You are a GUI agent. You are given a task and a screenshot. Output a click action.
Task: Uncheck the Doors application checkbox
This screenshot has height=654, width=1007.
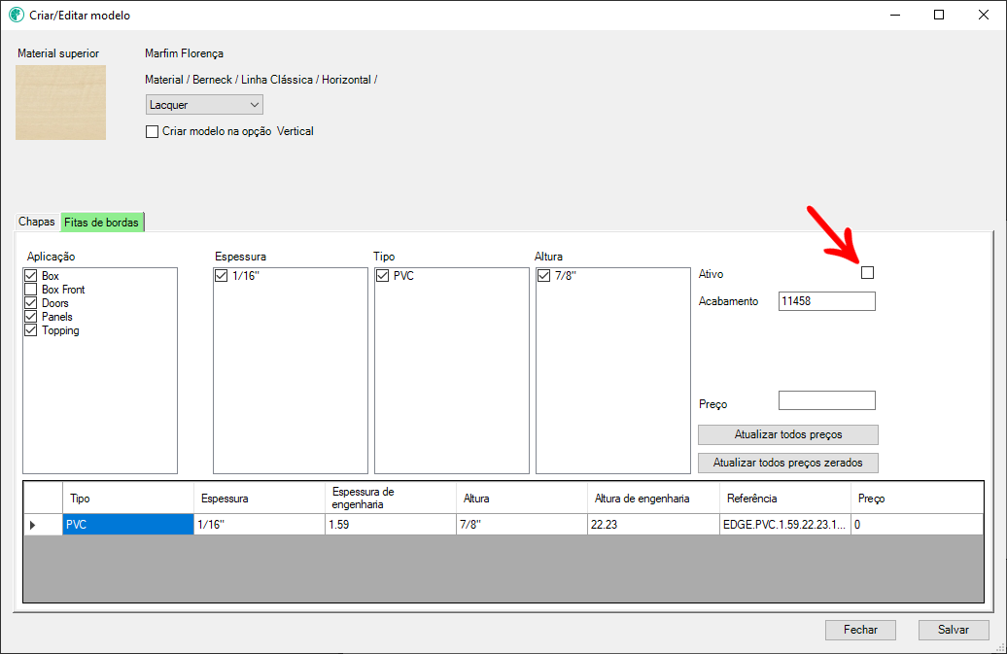31,303
